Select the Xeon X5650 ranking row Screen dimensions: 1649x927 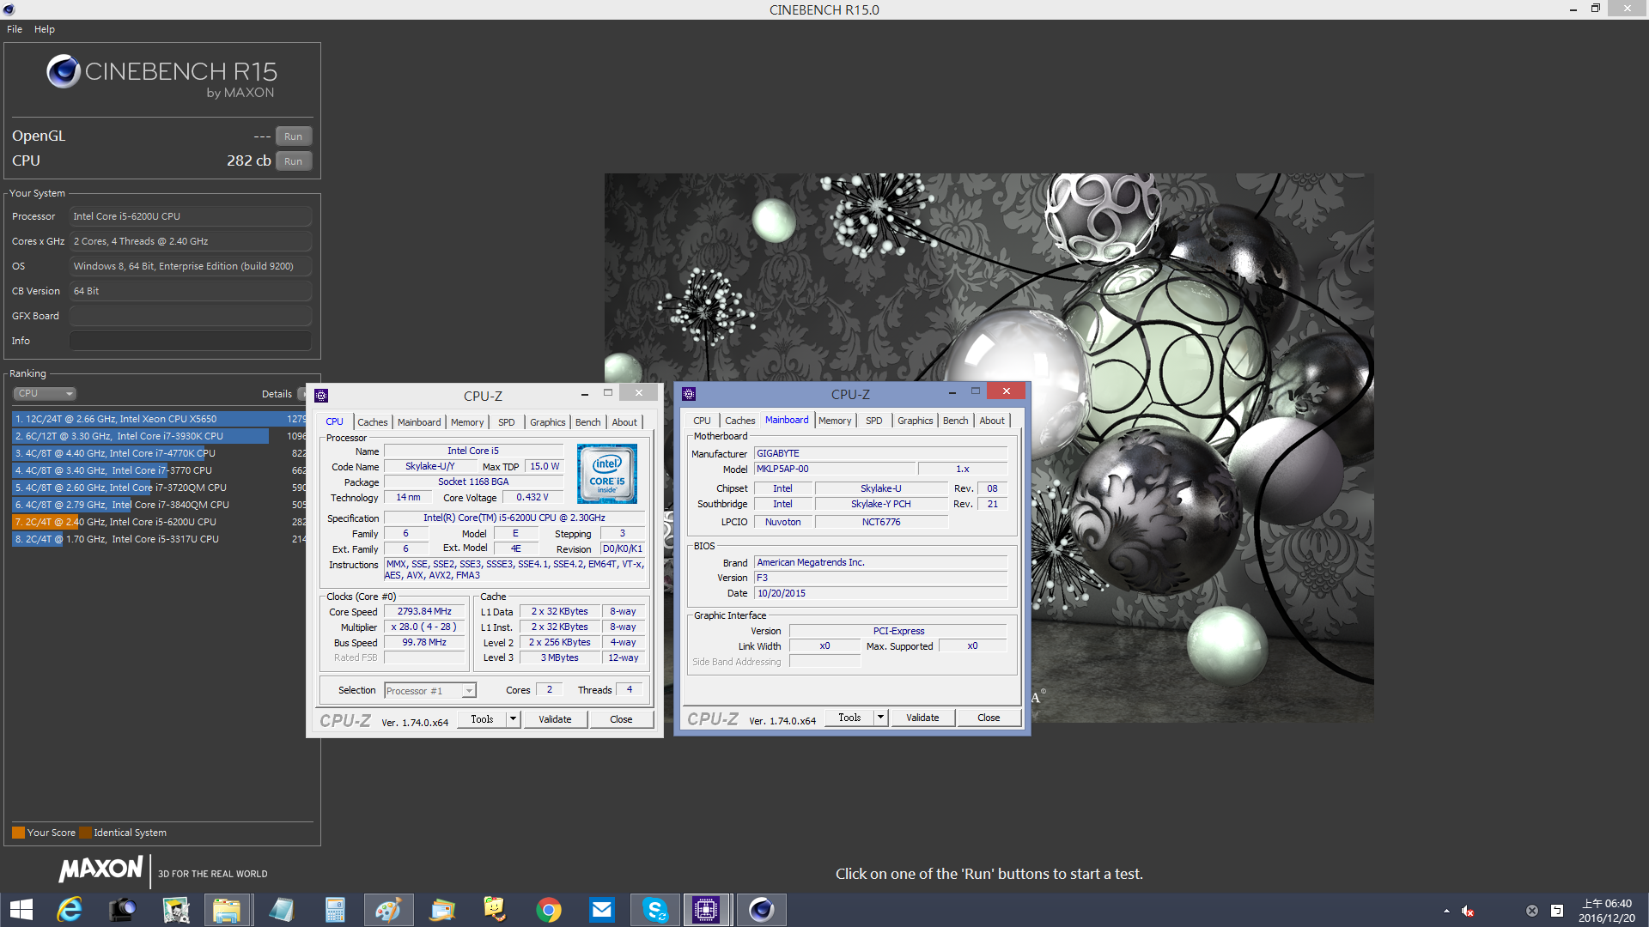[159, 419]
